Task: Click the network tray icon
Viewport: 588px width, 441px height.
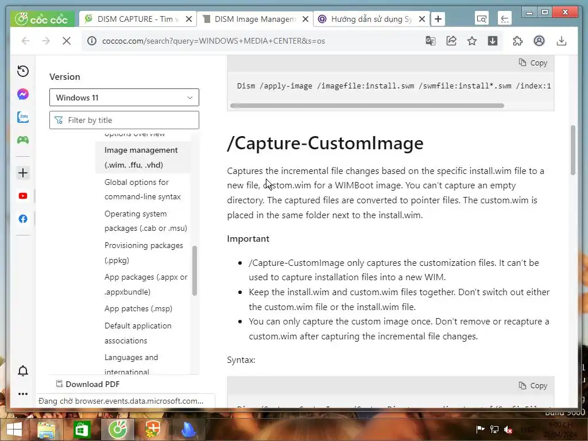Action: click(494, 430)
